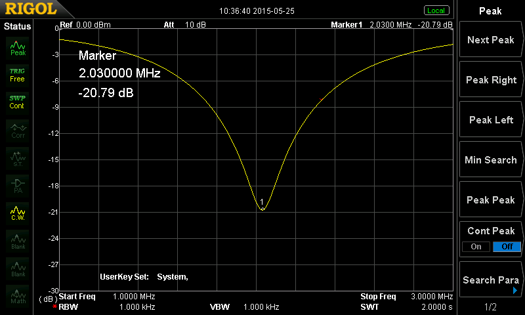The width and height of the screenshot is (525, 315).
Task: Turn Cont Peak On
Action: pyautogui.click(x=476, y=247)
